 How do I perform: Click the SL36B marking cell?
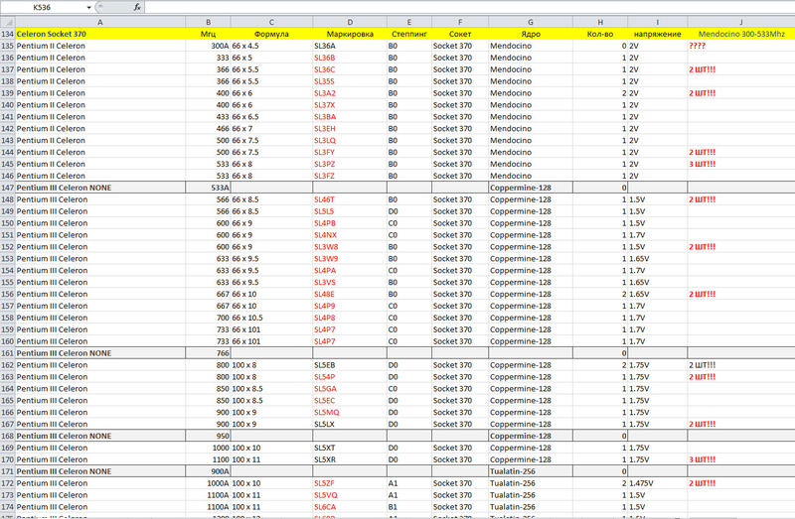350,58
